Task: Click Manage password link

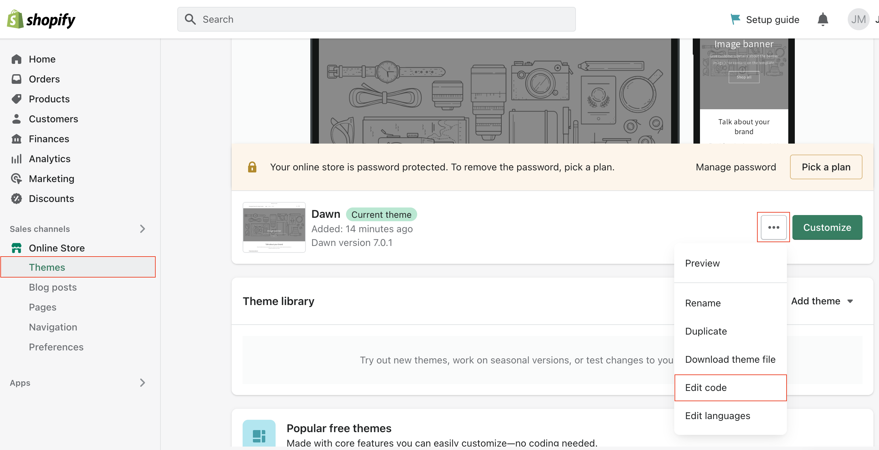Action: point(736,167)
